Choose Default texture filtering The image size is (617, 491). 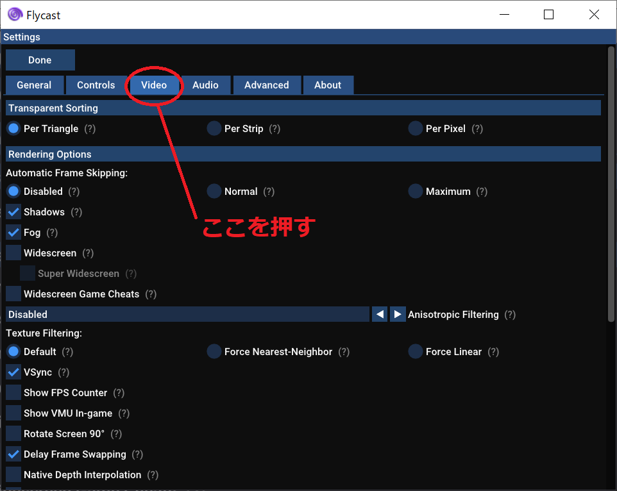click(13, 351)
